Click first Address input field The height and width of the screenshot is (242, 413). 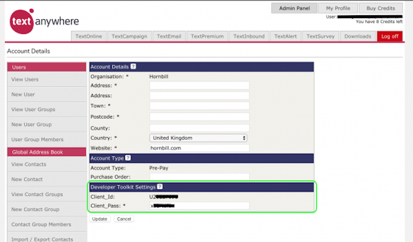(x=199, y=85)
